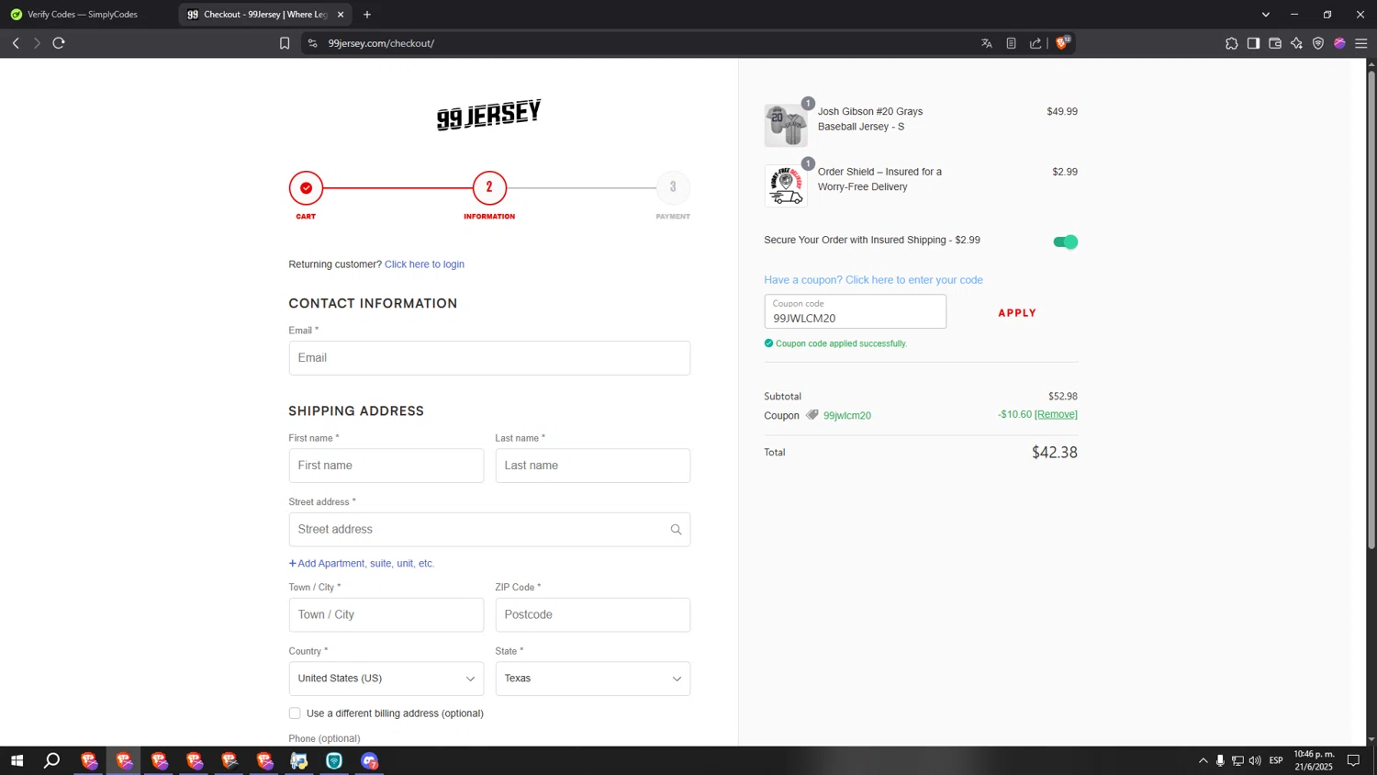Click the Coupon code input box

tap(855, 311)
